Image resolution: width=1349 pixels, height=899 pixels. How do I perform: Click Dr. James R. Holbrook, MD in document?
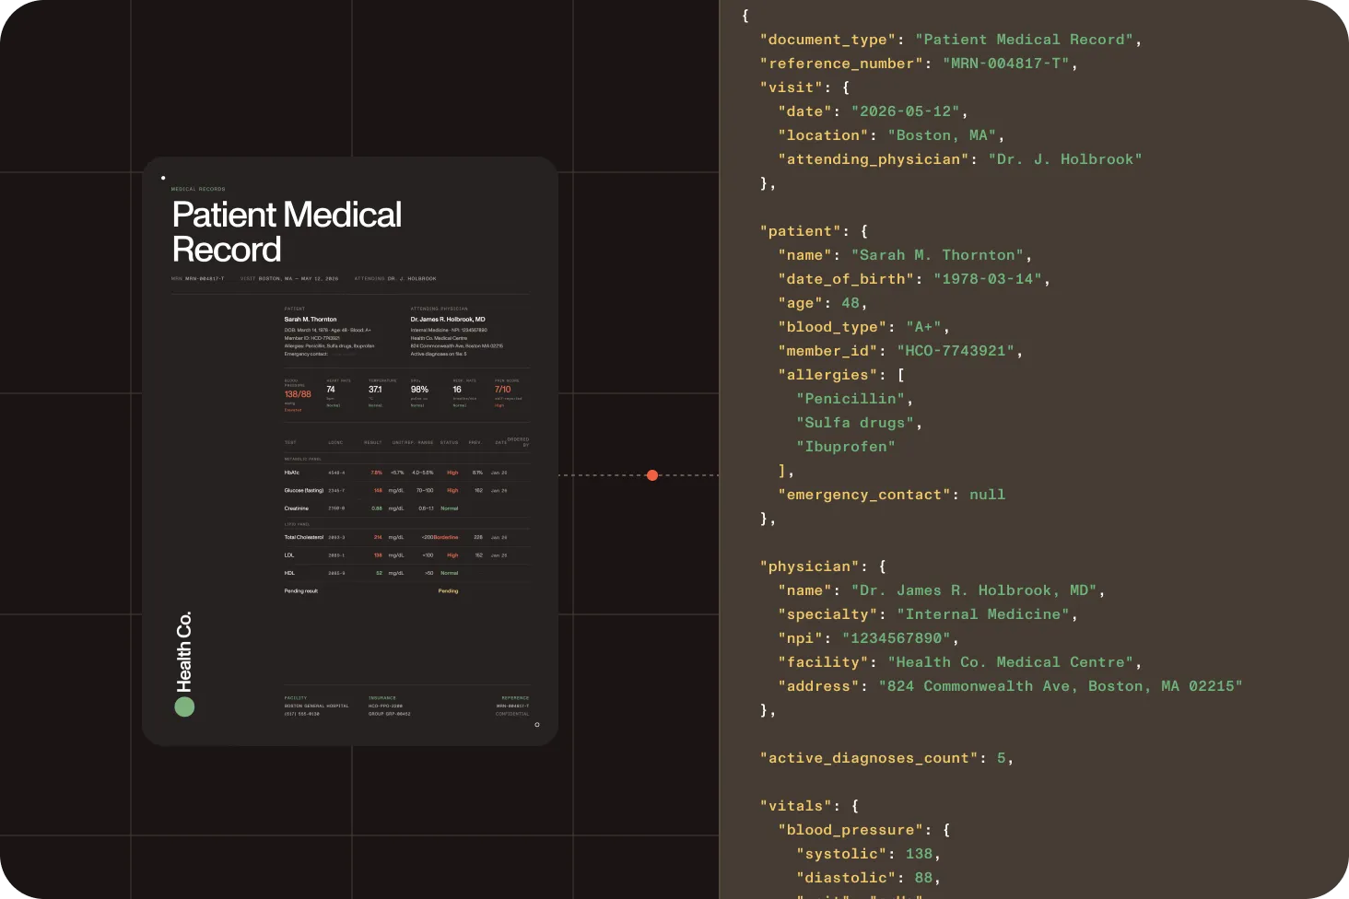448,320
